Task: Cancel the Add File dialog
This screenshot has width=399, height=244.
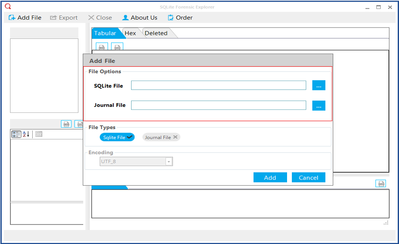Action: [308, 177]
